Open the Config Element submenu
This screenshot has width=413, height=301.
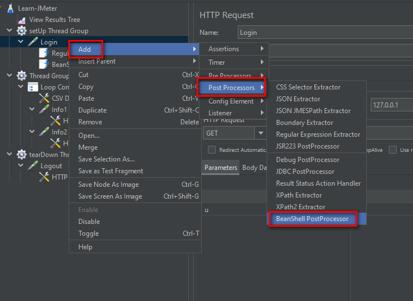234,101
